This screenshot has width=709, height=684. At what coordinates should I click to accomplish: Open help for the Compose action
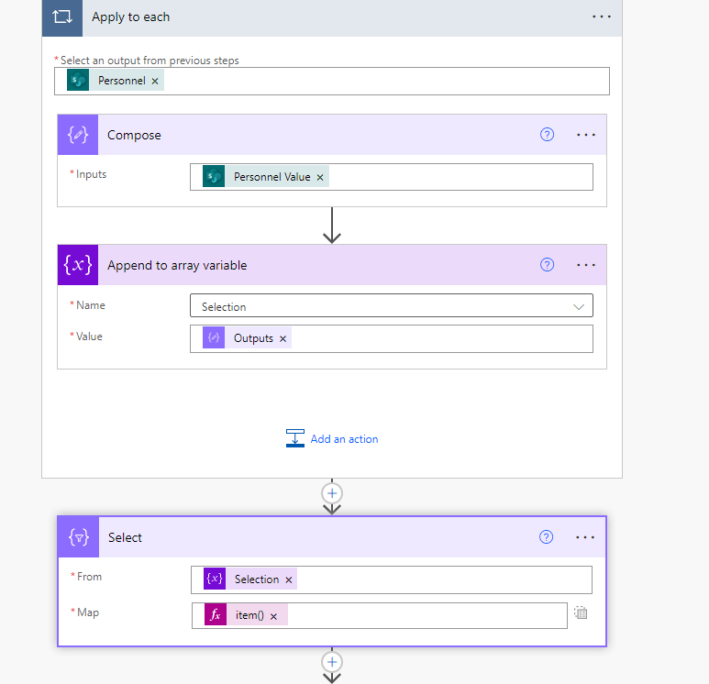click(x=548, y=134)
